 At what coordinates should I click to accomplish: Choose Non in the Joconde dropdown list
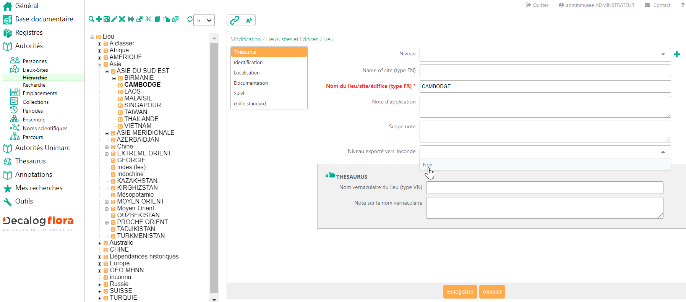428,165
